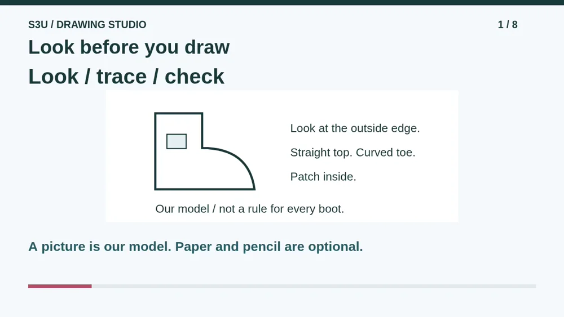Click the slide counter 1 / 8
Viewport: 564px width, 317px height.
pos(508,25)
